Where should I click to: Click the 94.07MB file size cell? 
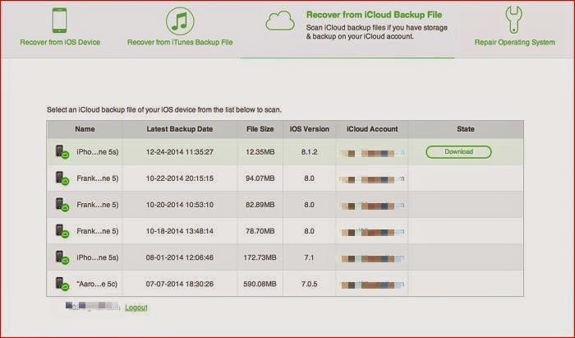tap(260, 178)
